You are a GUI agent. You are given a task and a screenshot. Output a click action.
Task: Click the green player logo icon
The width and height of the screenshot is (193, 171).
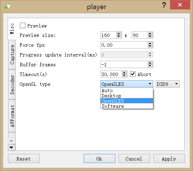click(x=7, y=7)
